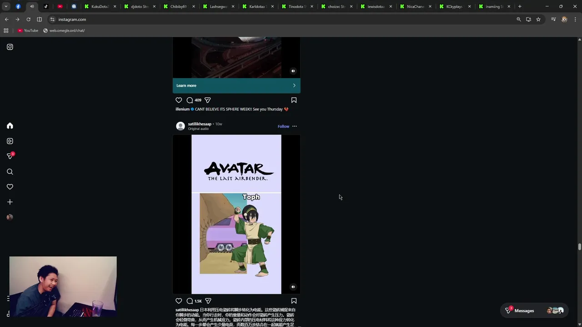This screenshot has height=327, width=582.
Task: Open the Messages floating button
Action: pyautogui.click(x=534, y=311)
